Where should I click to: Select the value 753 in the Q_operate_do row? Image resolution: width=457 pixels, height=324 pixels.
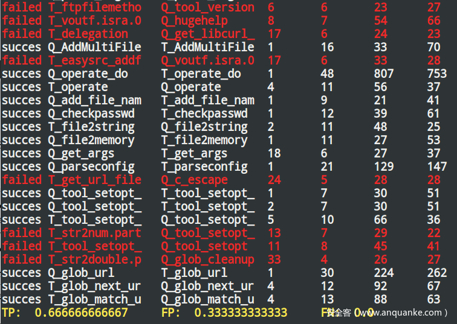tap(437, 74)
